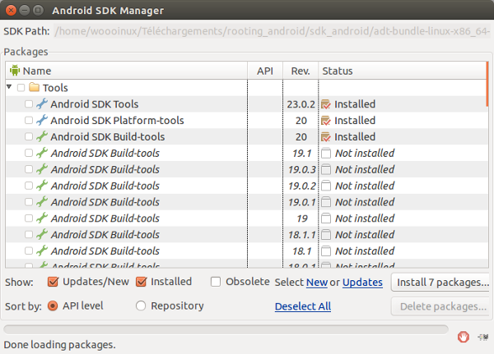Click the Done loading packages status text
494x354 pixels.
pyautogui.click(x=59, y=345)
